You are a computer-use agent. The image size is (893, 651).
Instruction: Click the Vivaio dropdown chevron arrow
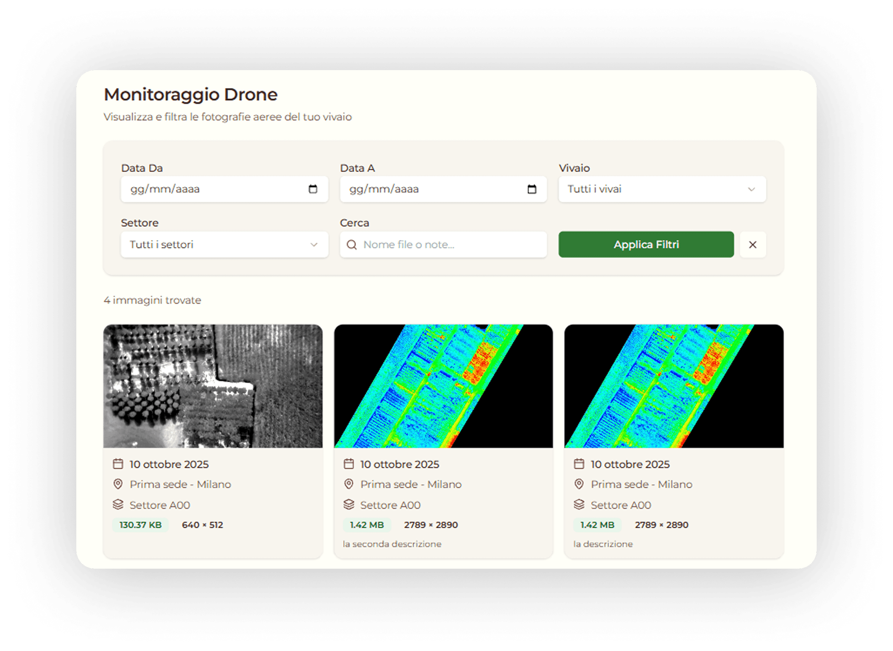751,189
